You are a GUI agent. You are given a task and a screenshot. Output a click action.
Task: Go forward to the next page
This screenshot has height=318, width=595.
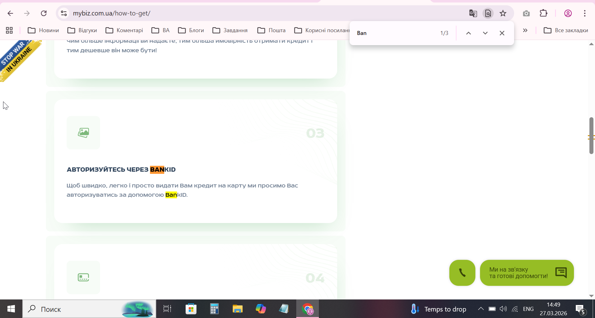pos(27,13)
